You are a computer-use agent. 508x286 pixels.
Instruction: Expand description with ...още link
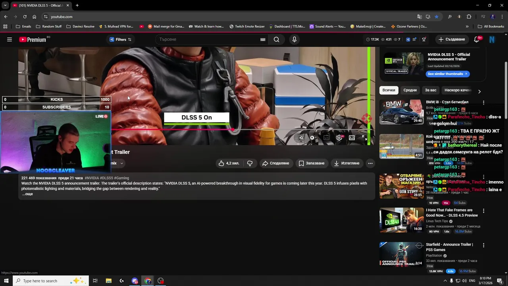click(27, 194)
